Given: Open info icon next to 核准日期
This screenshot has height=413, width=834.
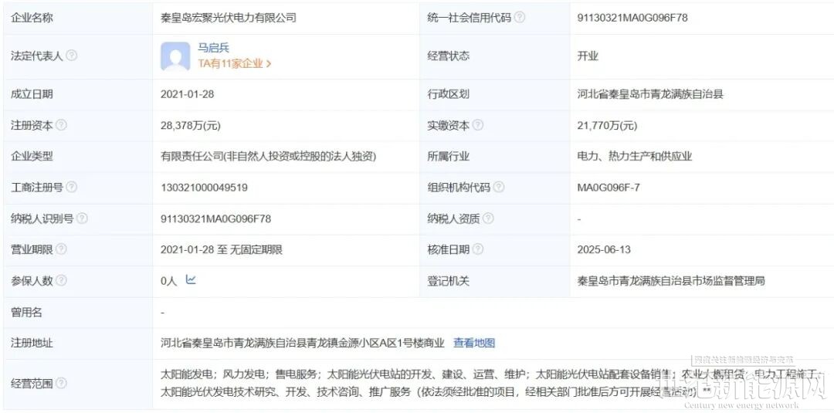Looking at the screenshot, I should [x=478, y=249].
